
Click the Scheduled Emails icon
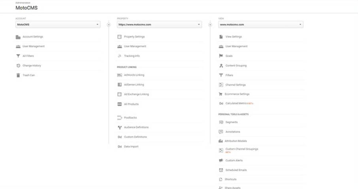pos(221,170)
